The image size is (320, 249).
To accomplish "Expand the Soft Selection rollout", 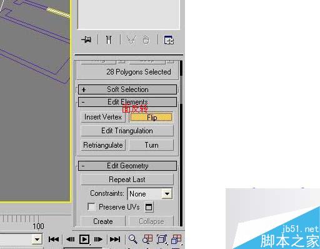I will (x=127, y=89).
